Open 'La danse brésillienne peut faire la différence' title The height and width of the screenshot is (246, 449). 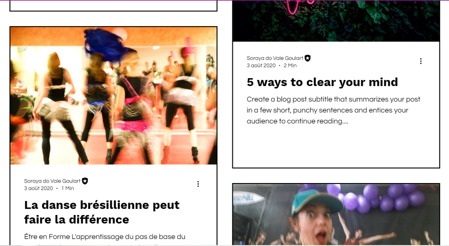click(102, 212)
